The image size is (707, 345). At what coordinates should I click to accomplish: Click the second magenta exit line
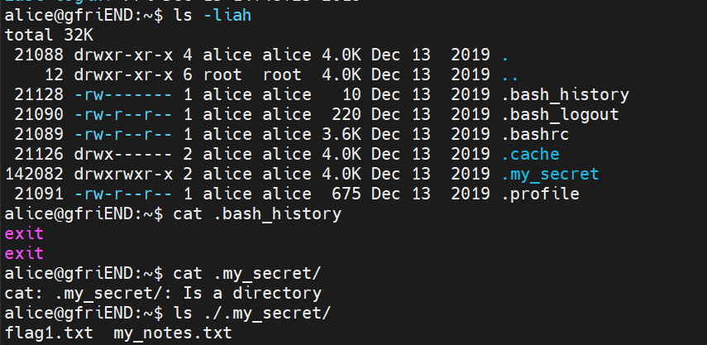tap(24, 254)
